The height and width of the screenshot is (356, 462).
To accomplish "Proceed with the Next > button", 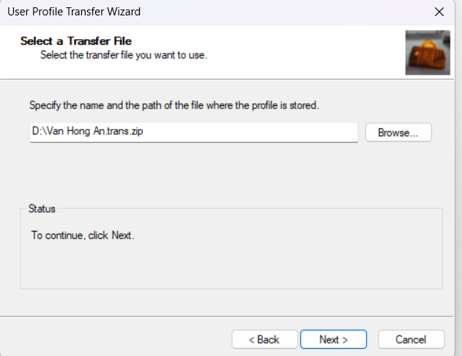I will coord(333,339).
